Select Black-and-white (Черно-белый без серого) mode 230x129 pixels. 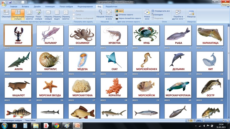[128, 18]
